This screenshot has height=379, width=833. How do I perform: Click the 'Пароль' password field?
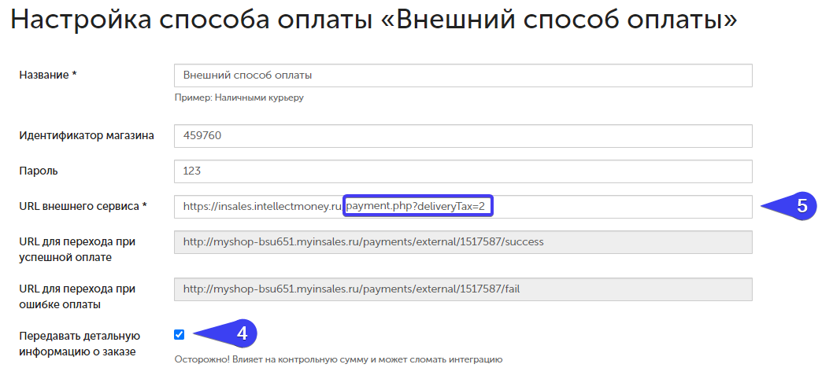(463, 171)
